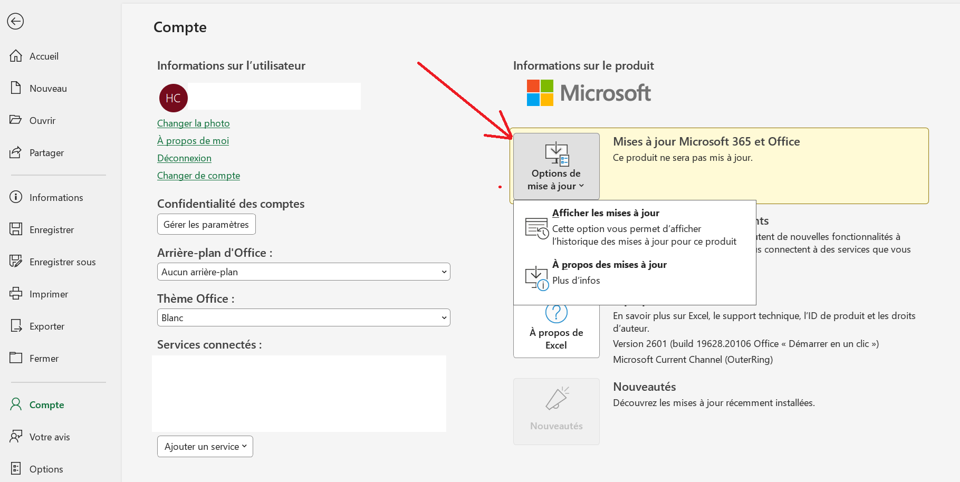
Task: Click the download-info icon beside À propos
Action: 537,278
